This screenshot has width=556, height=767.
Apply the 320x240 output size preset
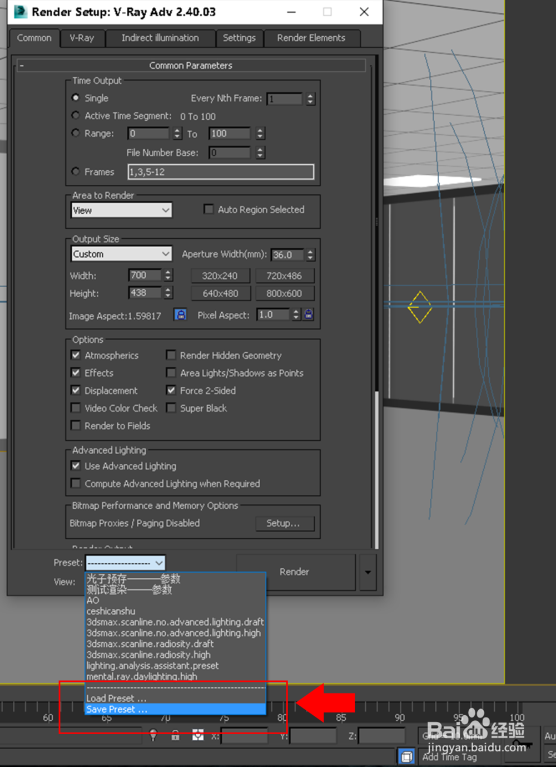(x=220, y=276)
